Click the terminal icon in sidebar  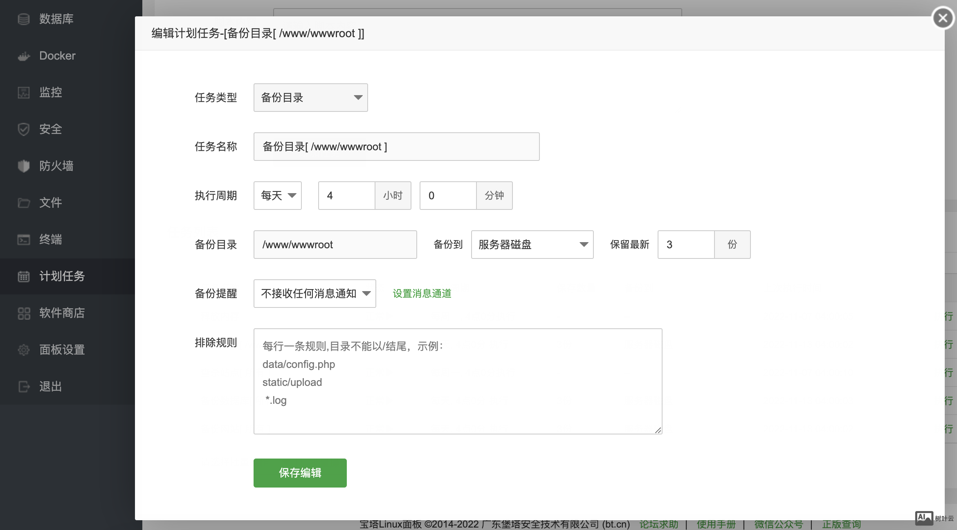click(24, 240)
